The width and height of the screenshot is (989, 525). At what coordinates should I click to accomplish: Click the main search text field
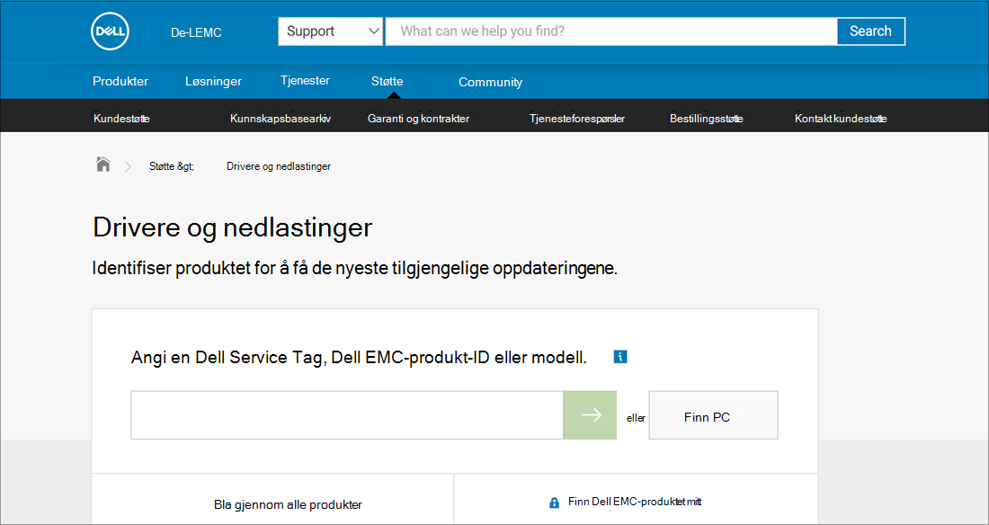point(611,31)
